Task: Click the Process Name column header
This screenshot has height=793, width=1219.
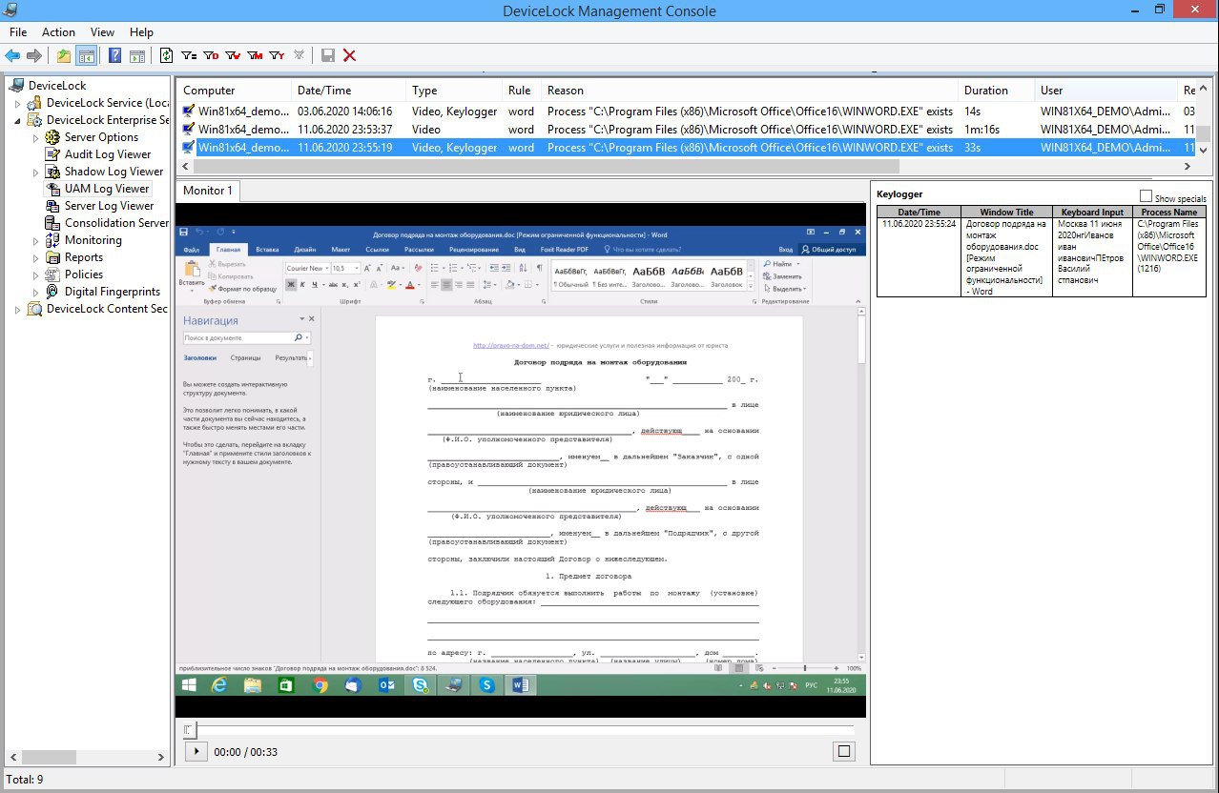Action: (1168, 212)
